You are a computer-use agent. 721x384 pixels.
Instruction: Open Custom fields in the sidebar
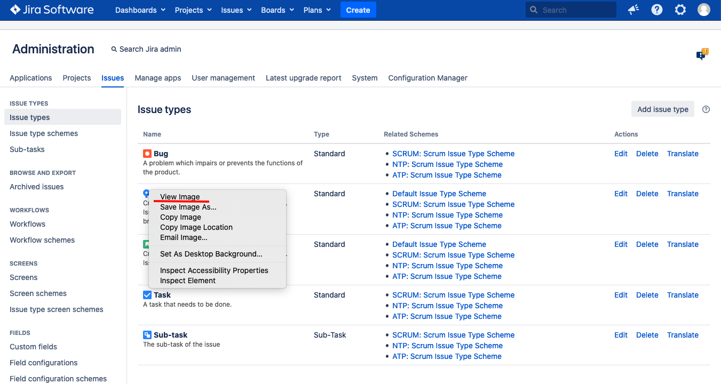click(34, 347)
